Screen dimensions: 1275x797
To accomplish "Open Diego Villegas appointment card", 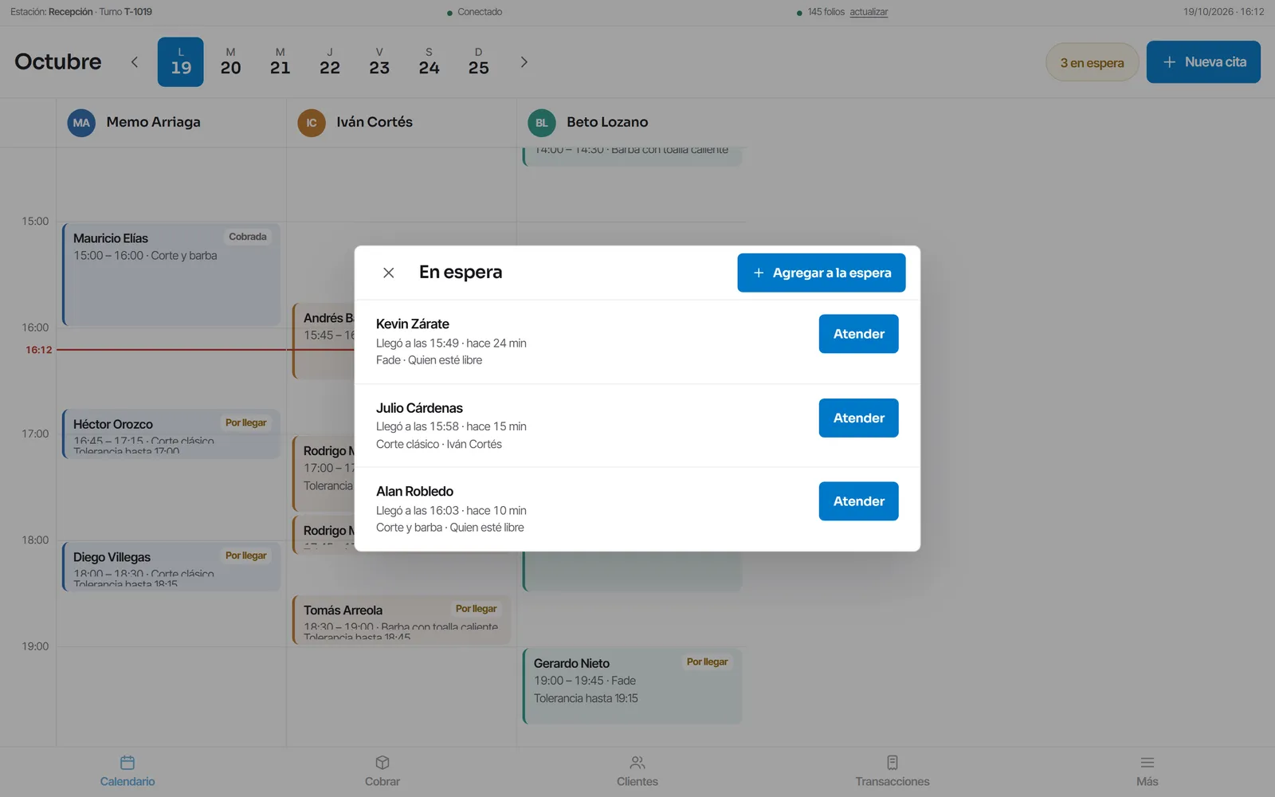I will tap(171, 567).
